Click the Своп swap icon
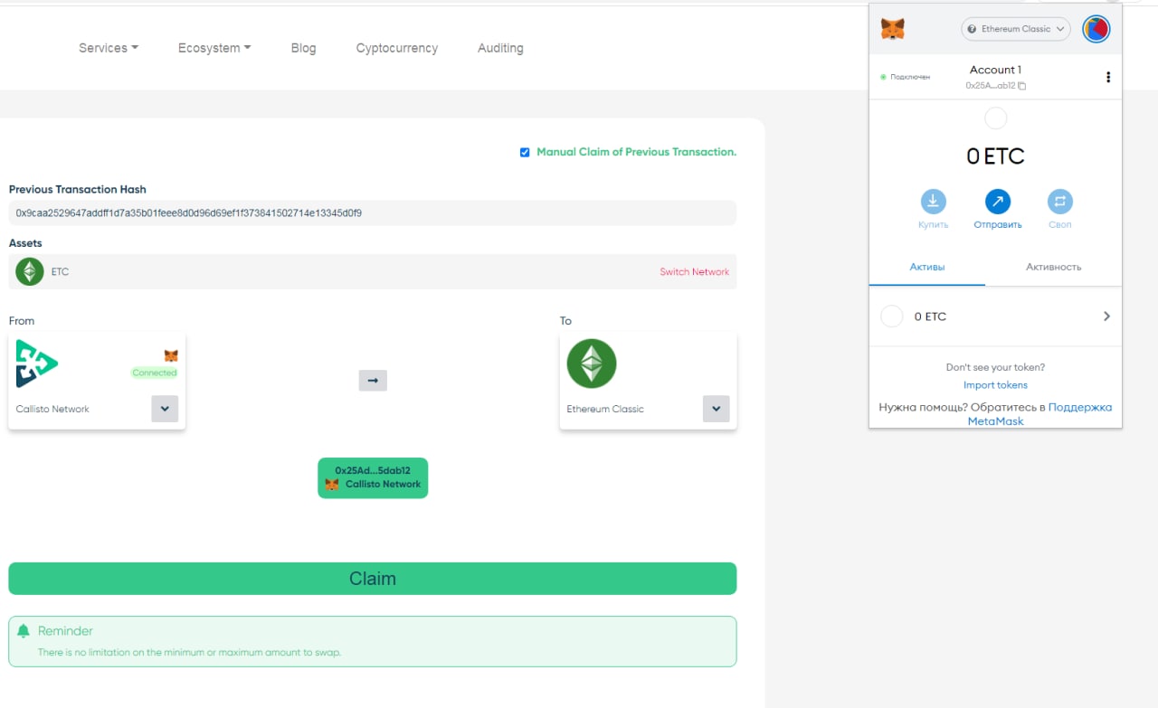The height and width of the screenshot is (708, 1158). 1060,201
